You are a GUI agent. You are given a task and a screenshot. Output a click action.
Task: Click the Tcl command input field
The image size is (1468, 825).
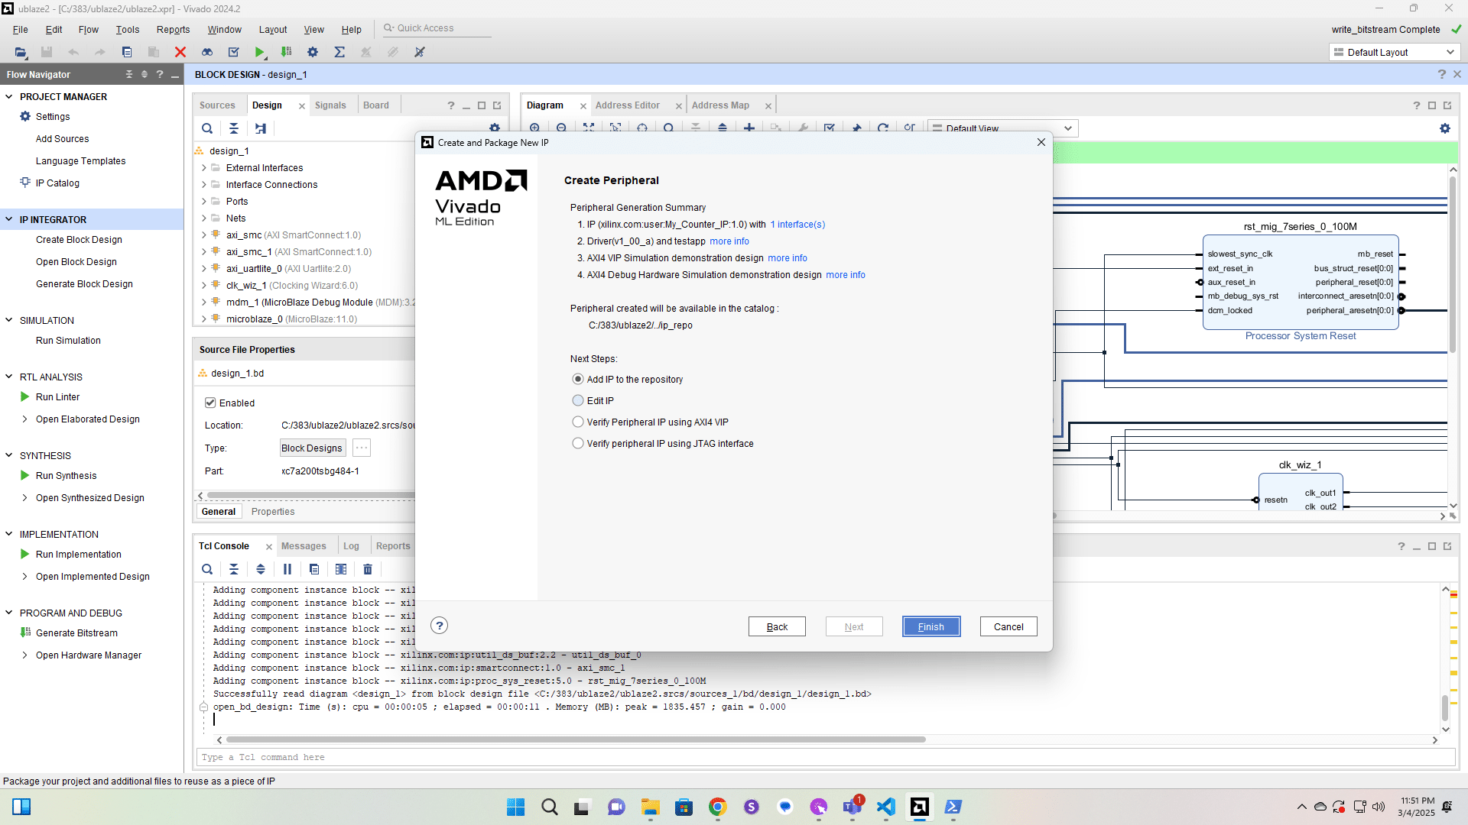pos(824,757)
